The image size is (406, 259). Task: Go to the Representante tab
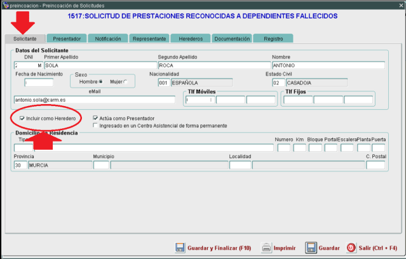click(149, 39)
